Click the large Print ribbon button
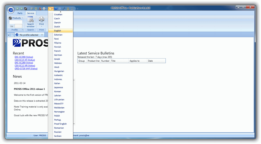 pos(42,22)
